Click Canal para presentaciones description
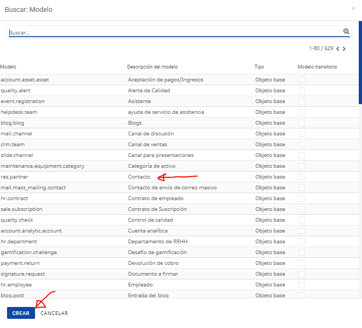This screenshot has width=362, height=328. tap(160, 155)
